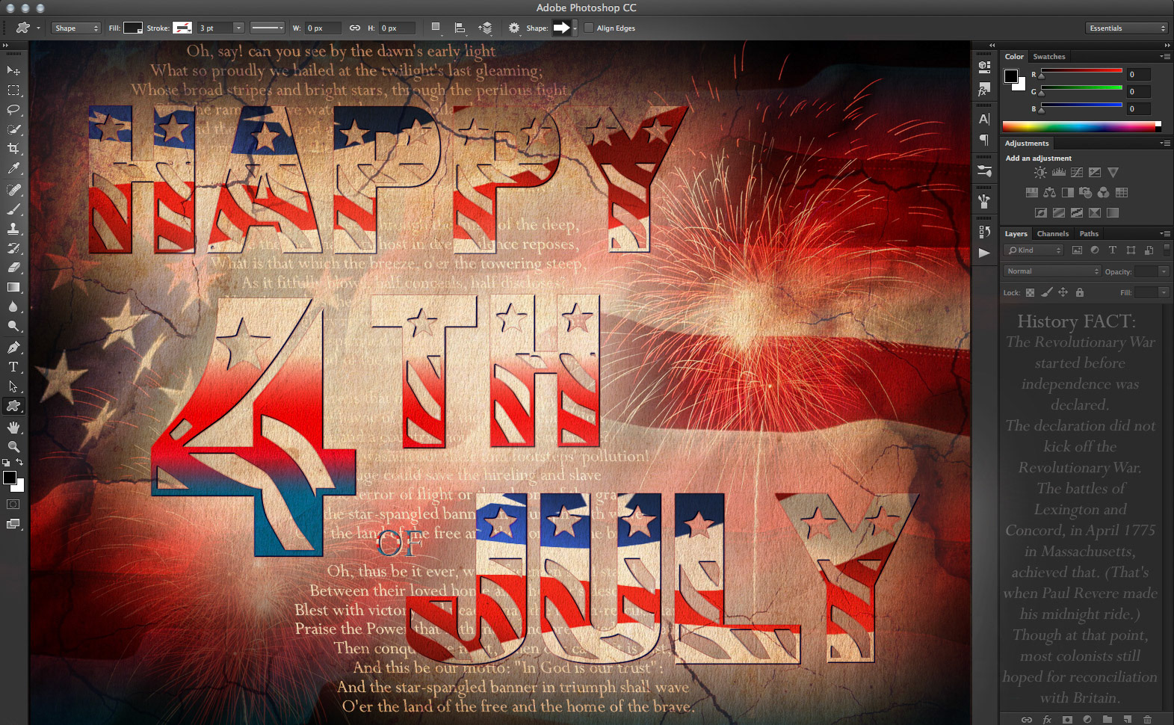Toggle the pixel layer filter

[x=1077, y=250]
